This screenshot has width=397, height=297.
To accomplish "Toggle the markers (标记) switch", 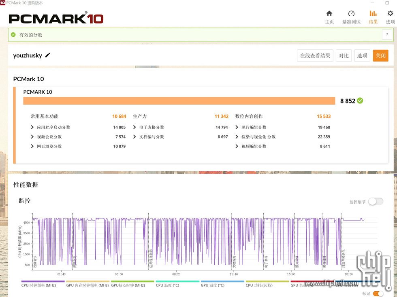I will point(378,293).
